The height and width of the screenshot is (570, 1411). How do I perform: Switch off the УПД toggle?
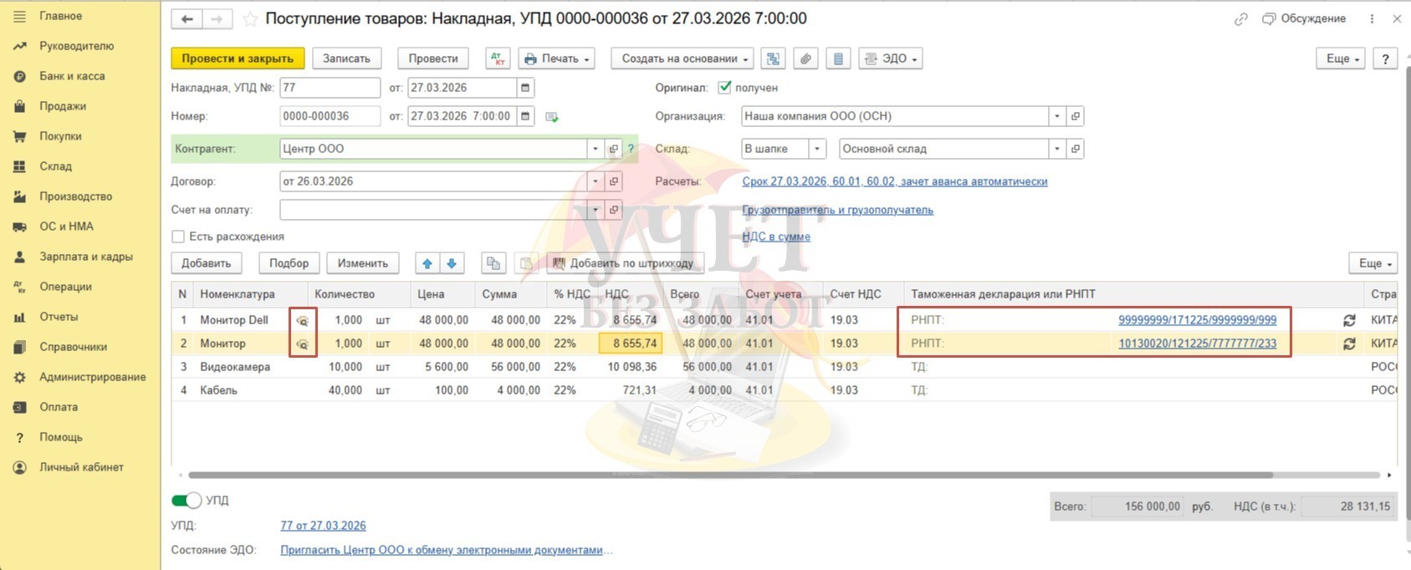click(x=187, y=500)
